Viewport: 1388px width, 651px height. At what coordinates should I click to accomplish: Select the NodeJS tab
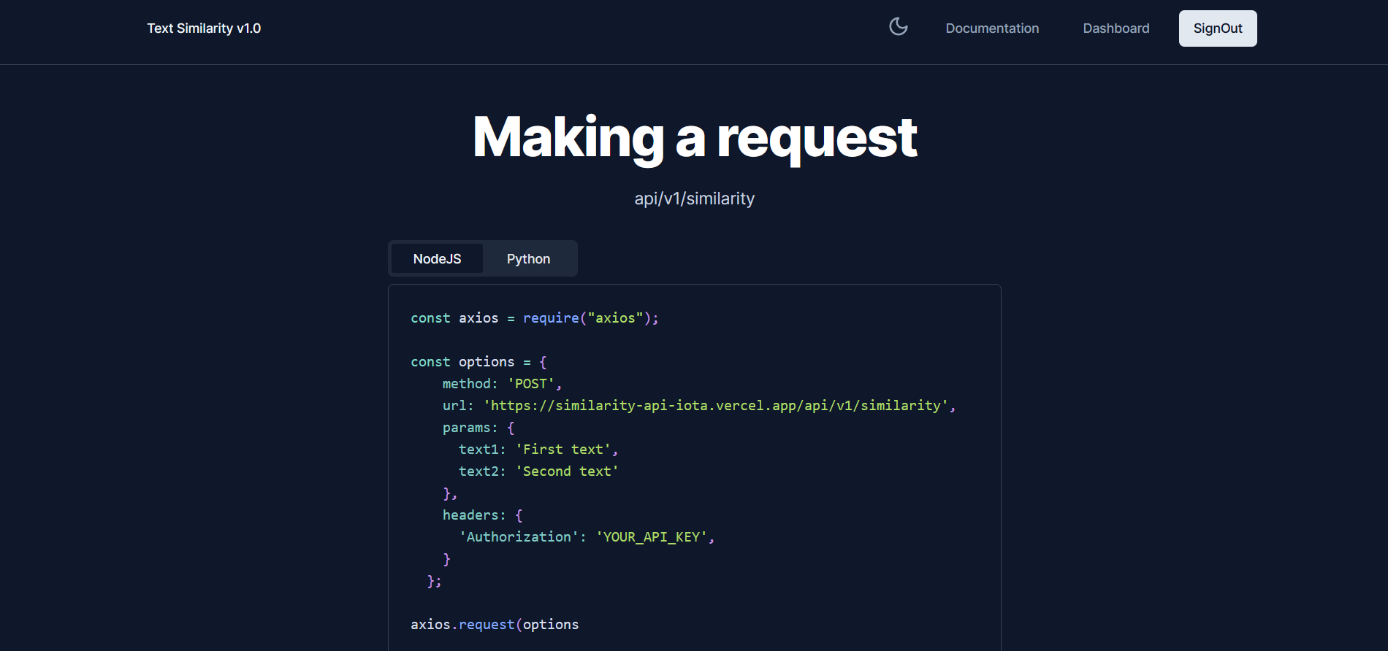[437, 258]
